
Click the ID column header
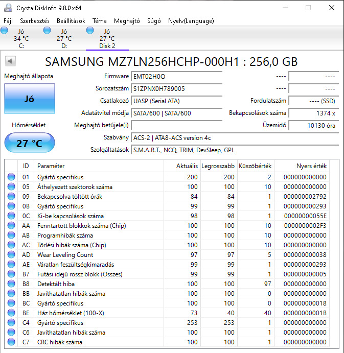click(26, 166)
